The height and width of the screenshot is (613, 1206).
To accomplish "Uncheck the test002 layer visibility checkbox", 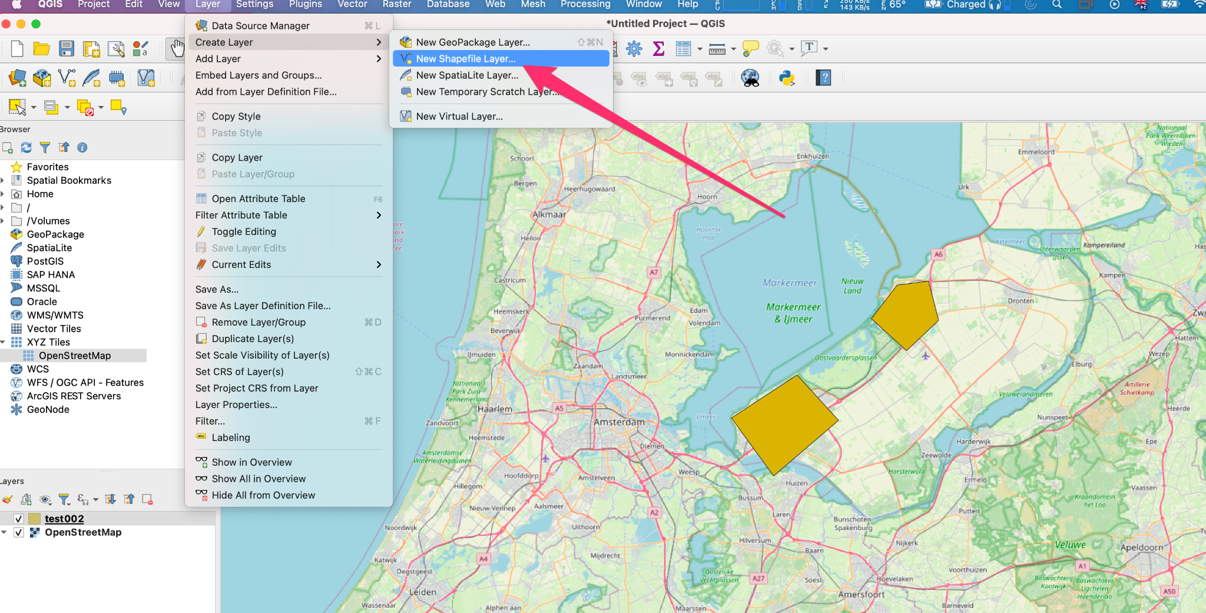I will (x=19, y=519).
